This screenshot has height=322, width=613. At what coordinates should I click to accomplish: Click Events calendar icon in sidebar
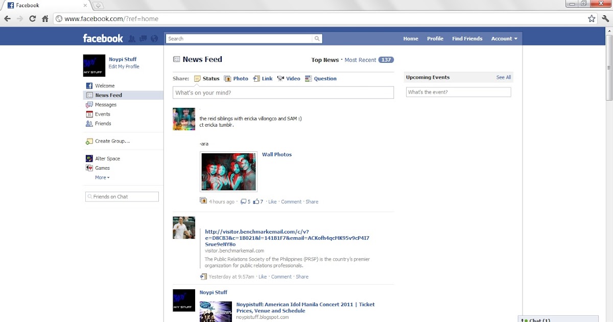coord(89,114)
